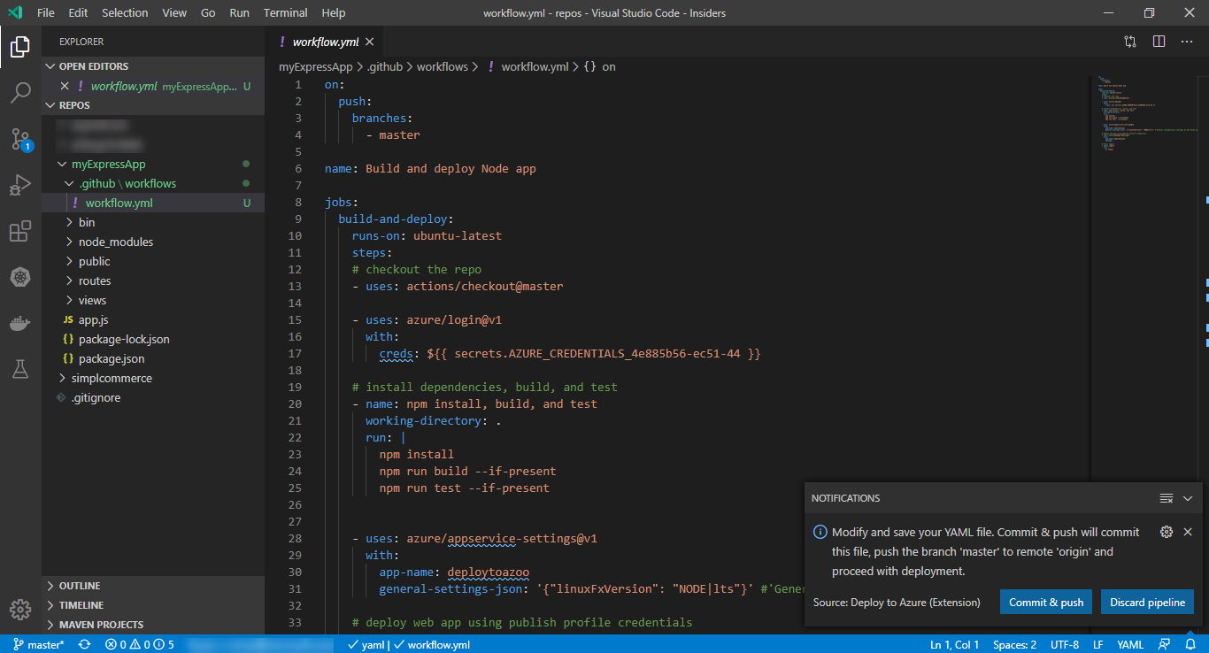Expand the Outline section
Viewport: 1209px width, 653px height.
(153, 586)
